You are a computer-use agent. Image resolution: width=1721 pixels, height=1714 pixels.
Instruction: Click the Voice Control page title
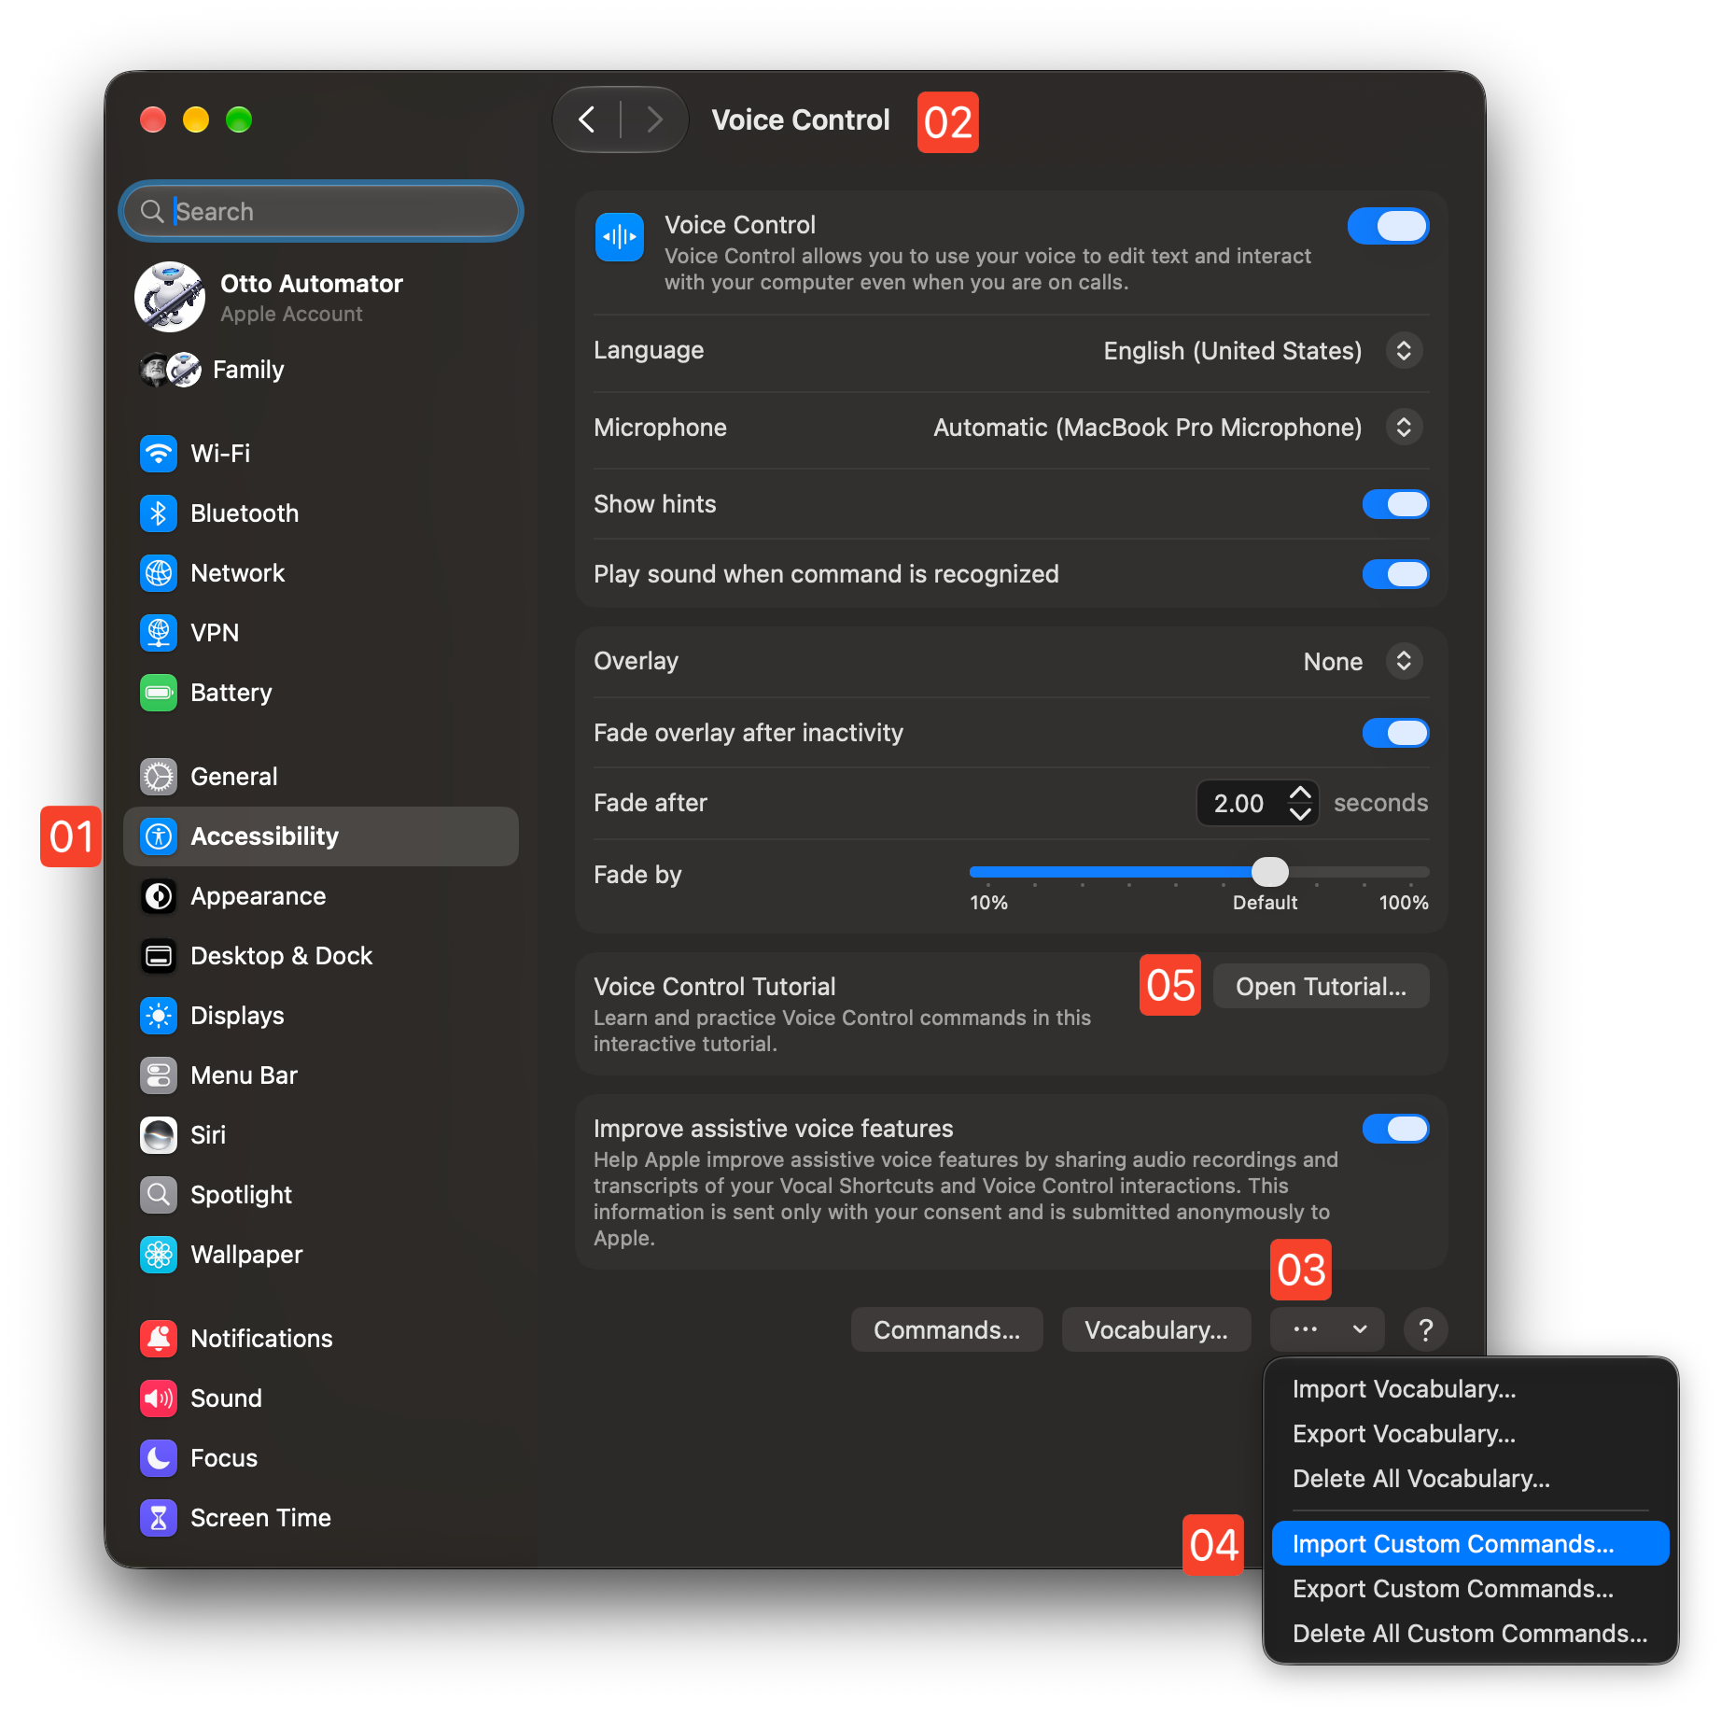[801, 119]
